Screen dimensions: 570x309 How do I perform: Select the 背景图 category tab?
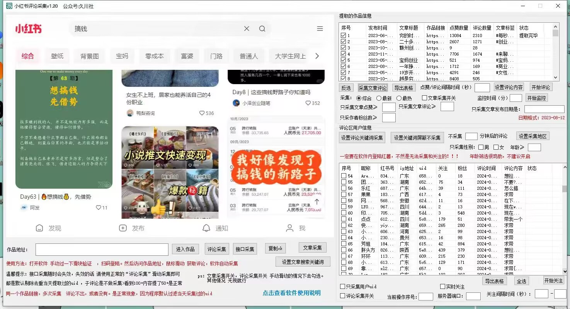(90, 56)
